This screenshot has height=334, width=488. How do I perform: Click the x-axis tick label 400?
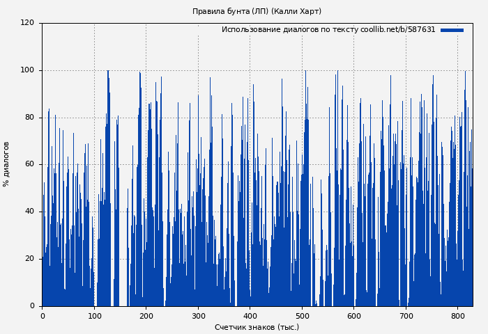coord(250,316)
